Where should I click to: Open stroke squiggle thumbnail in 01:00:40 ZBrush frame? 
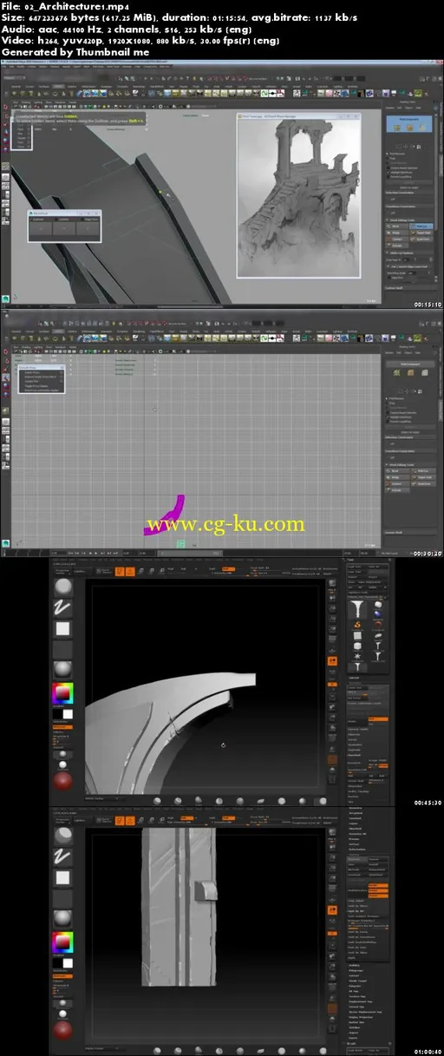coord(62,856)
